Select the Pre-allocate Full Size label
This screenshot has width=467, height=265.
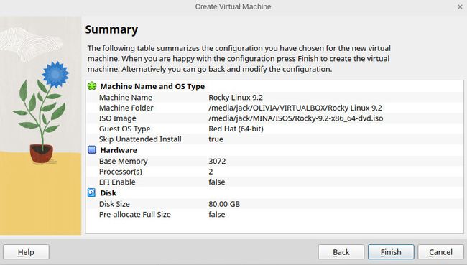[x=134, y=215]
